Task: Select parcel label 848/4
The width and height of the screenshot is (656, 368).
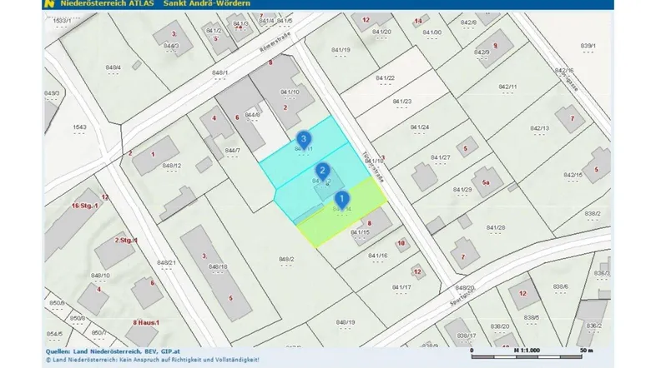Action: pos(113,67)
